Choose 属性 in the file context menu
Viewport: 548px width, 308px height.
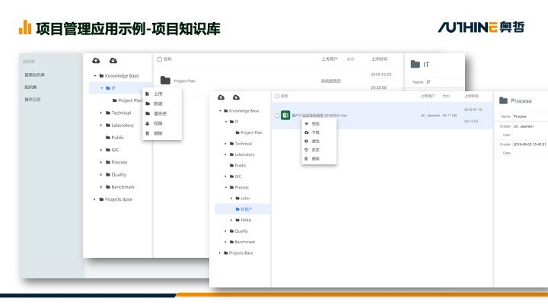(x=315, y=141)
